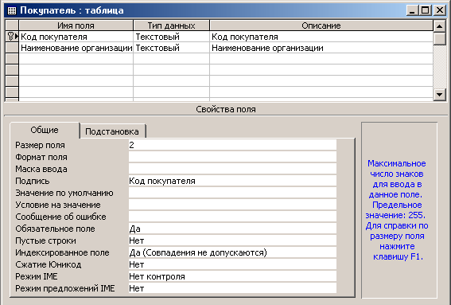Click the Обязательное поле value Да
The image size is (451, 305).
(232, 229)
